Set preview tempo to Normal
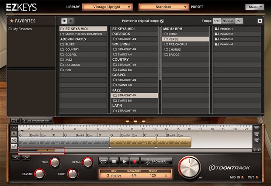 pyautogui.click(x=228, y=21)
